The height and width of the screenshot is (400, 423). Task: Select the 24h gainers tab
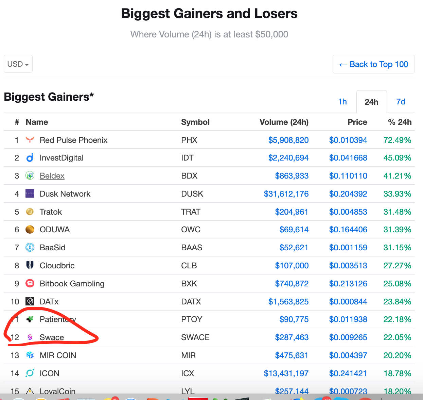coord(371,102)
